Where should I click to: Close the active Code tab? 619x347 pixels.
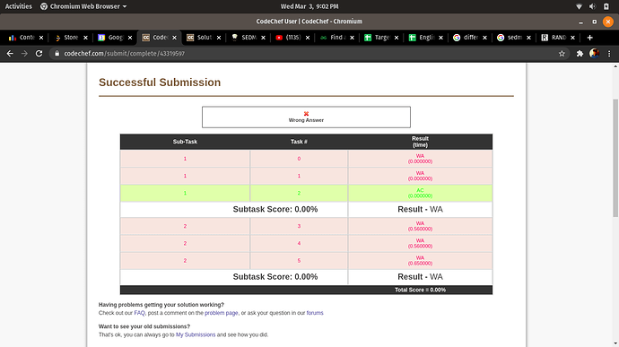tap(175, 38)
